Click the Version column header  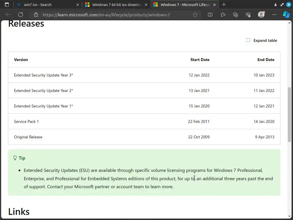click(x=21, y=60)
